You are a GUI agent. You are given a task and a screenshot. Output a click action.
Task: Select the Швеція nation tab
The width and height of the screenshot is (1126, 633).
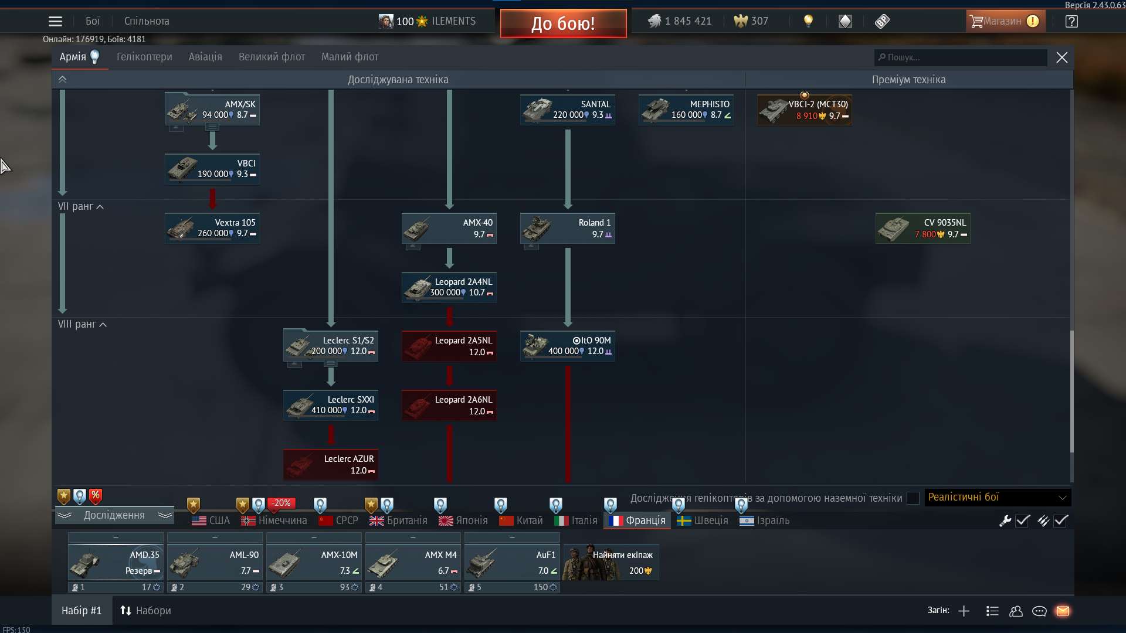pyautogui.click(x=703, y=520)
